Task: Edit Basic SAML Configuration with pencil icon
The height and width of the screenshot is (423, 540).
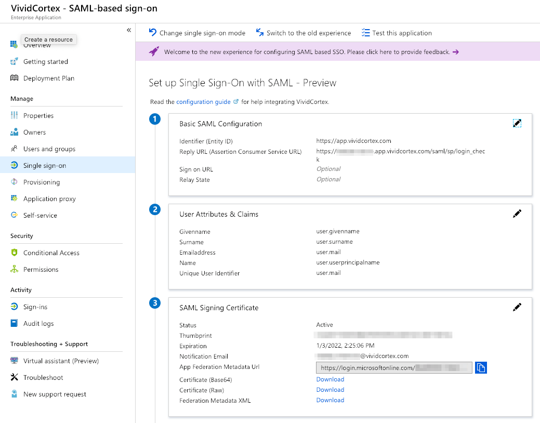Action: pos(517,123)
